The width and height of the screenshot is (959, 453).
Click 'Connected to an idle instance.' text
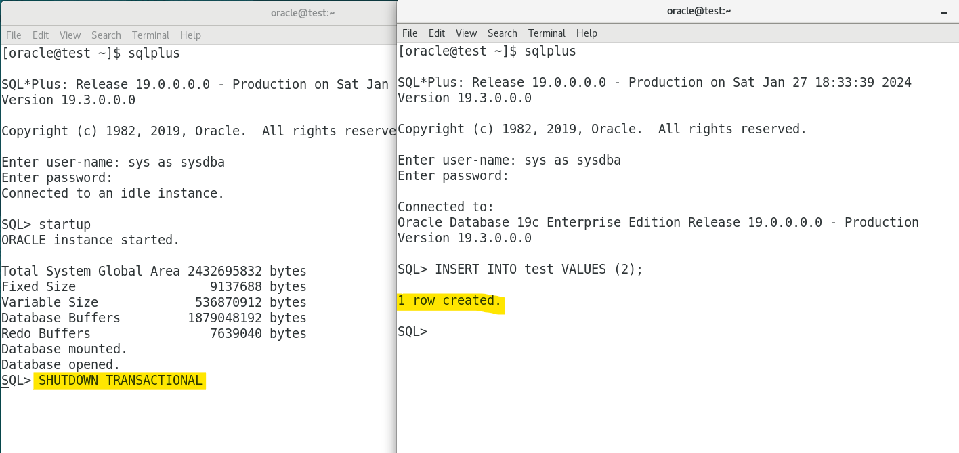tap(113, 194)
